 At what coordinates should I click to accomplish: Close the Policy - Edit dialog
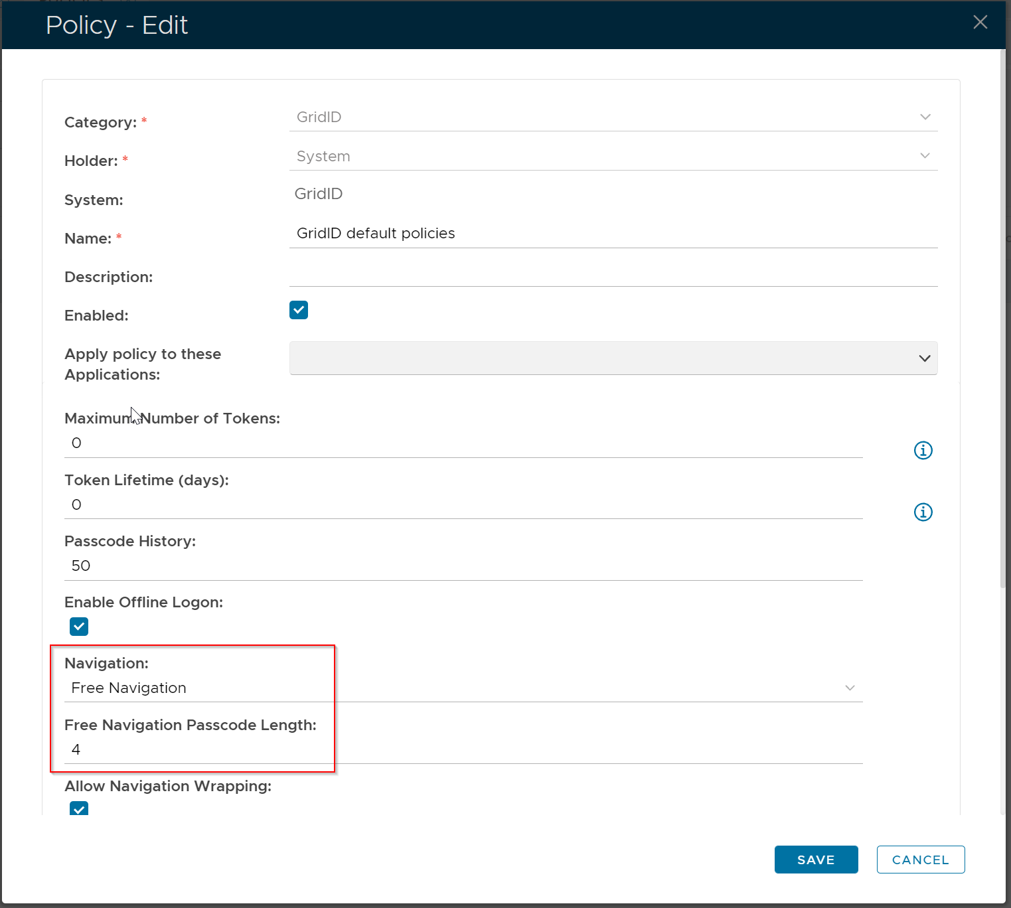point(980,23)
